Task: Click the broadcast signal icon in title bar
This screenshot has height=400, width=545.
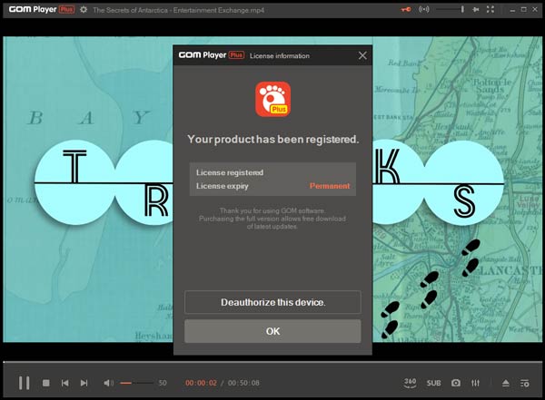Action: (423, 9)
